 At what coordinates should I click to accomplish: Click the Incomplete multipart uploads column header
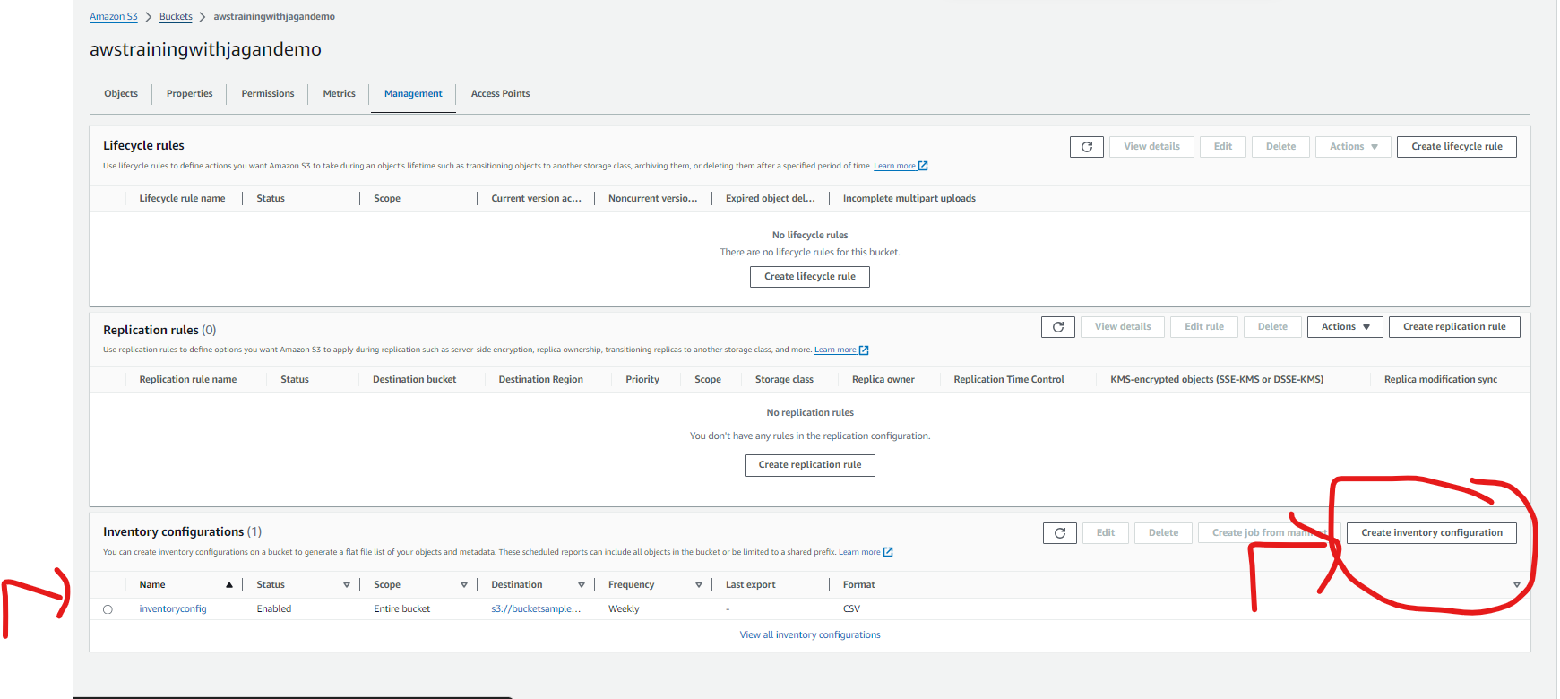(x=909, y=199)
